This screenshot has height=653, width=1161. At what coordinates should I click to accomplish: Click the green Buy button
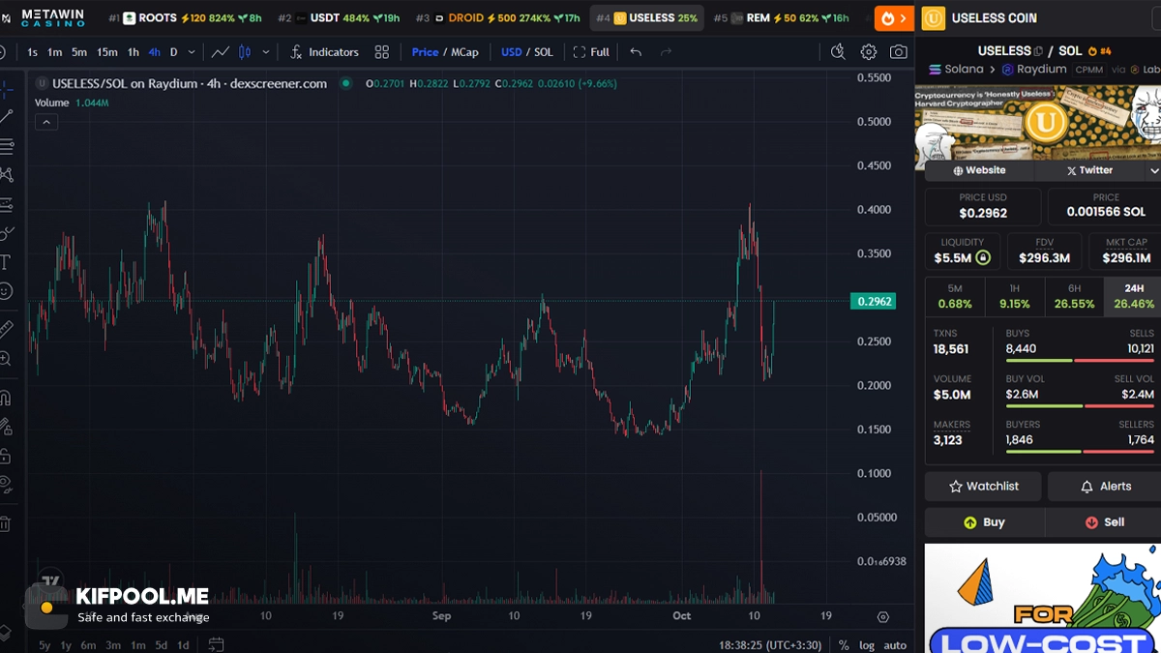coord(984,522)
